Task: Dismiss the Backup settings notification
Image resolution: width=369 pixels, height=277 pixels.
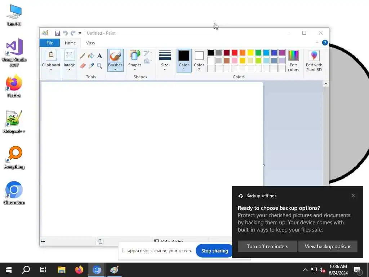Action: pos(353,195)
